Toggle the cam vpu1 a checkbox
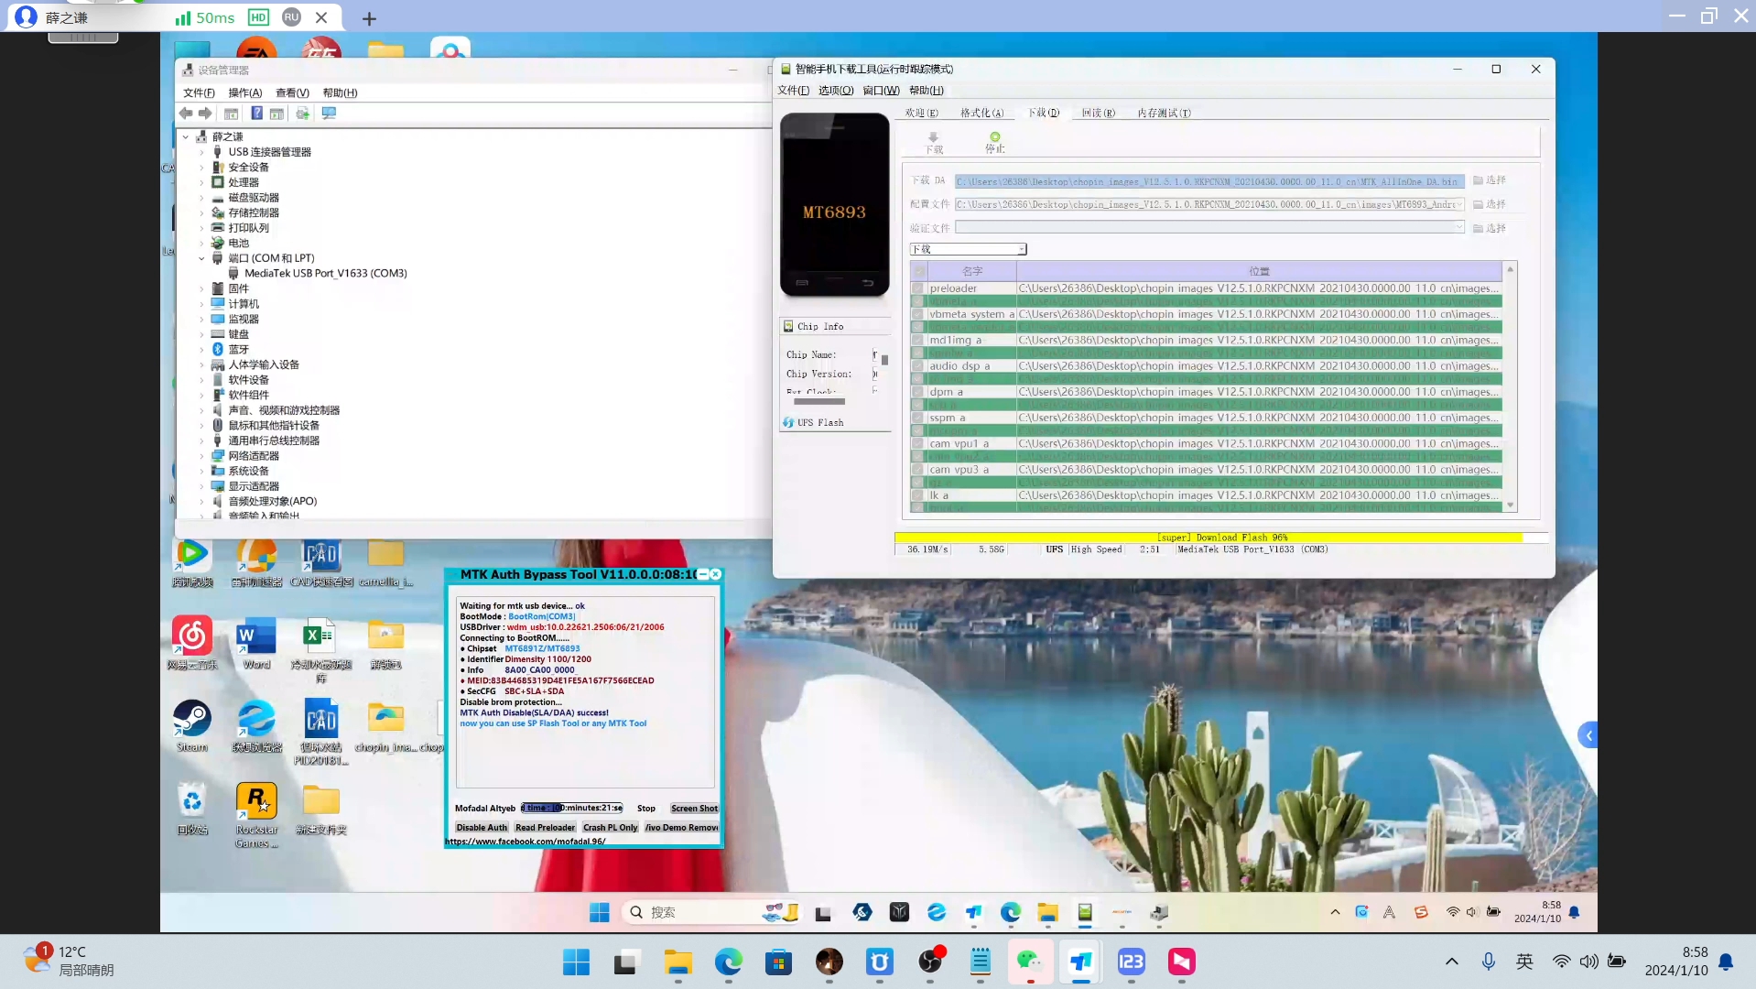This screenshot has width=1756, height=989. pos(918,443)
